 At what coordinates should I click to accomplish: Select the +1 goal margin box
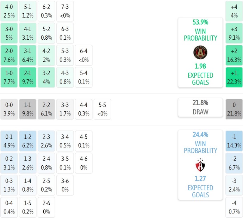coord(234,77)
